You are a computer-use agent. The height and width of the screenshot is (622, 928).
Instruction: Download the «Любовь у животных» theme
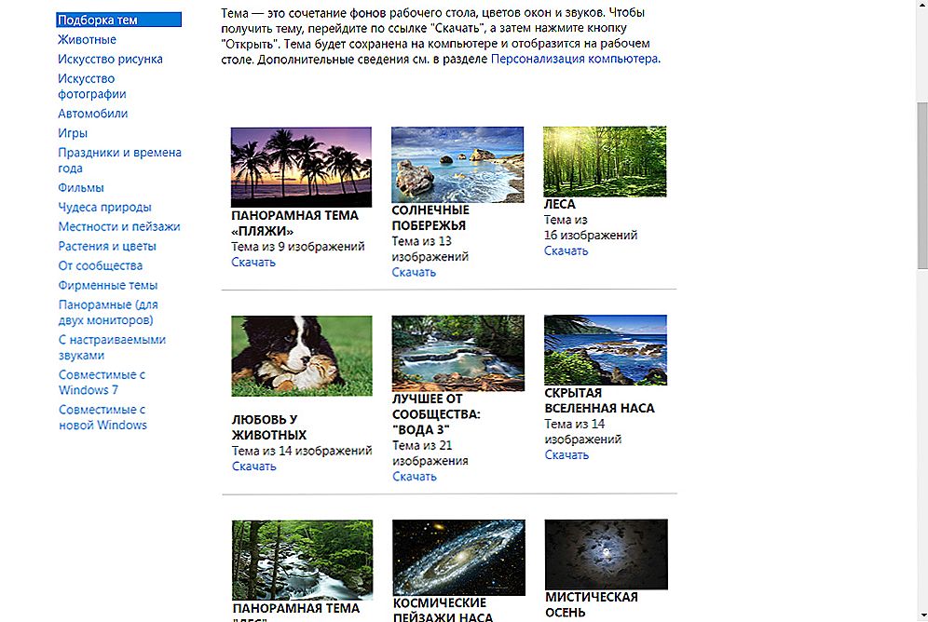tap(253, 466)
